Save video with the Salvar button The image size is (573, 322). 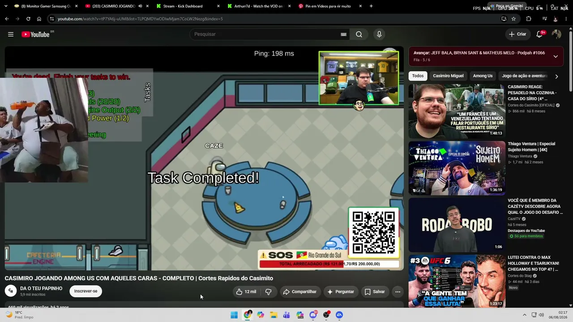click(x=375, y=292)
